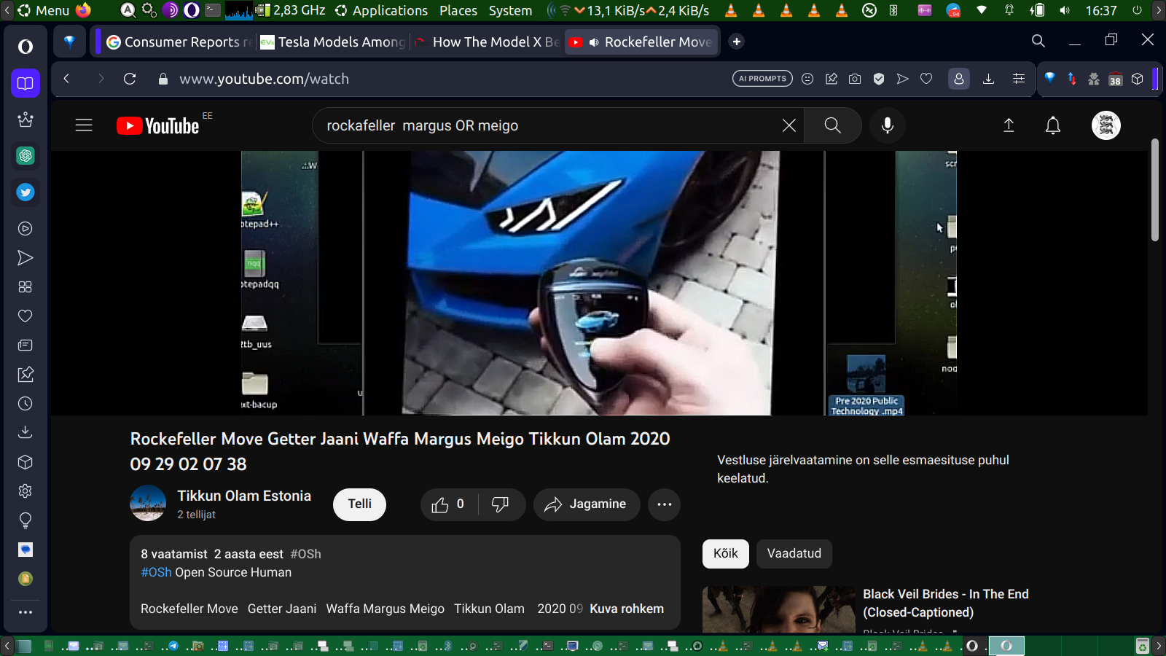Subscribe using the Telli button
The width and height of the screenshot is (1166, 656).
click(359, 504)
